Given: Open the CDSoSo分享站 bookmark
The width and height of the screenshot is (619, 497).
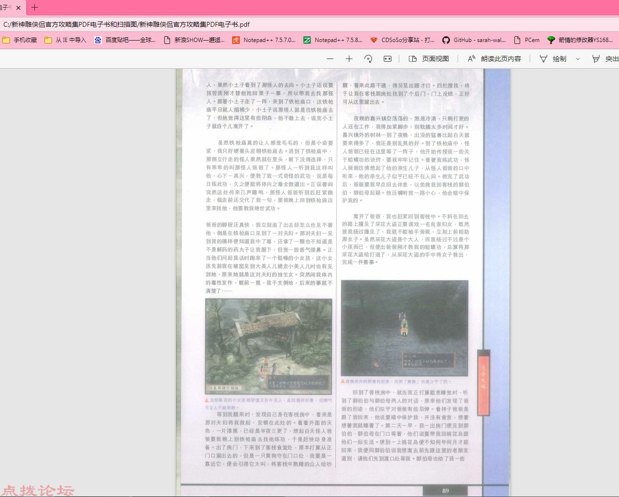Looking at the screenshot, I should (402, 40).
